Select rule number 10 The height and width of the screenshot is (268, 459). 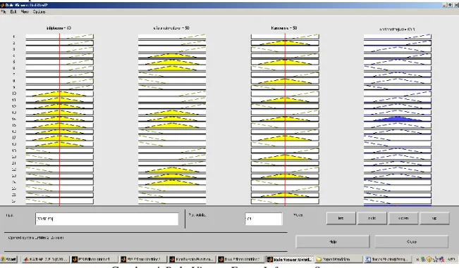(14, 94)
